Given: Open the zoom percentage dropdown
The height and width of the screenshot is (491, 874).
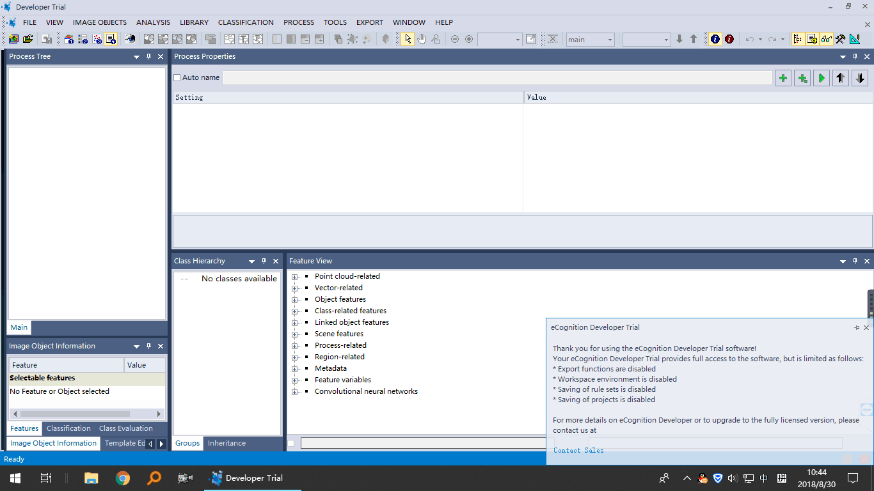Looking at the screenshot, I should point(518,40).
